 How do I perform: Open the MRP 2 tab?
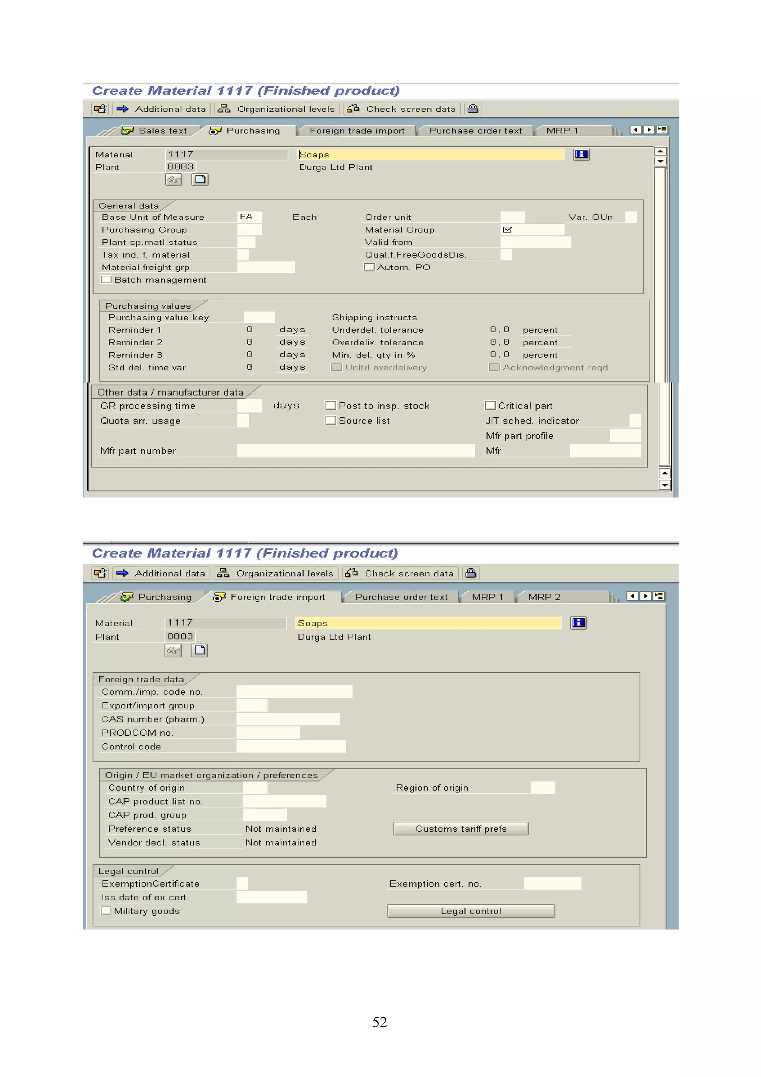(x=544, y=597)
